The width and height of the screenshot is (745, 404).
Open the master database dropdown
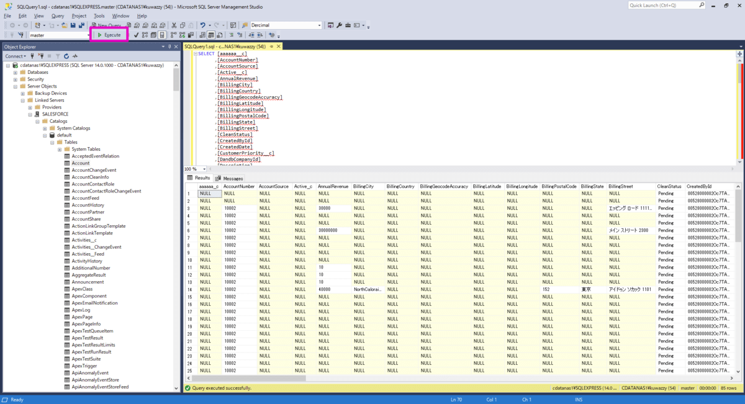click(x=88, y=35)
